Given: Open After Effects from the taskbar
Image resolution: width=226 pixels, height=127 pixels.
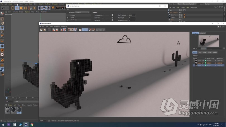Looking at the screenshot, I should click(x=9, y=124).
